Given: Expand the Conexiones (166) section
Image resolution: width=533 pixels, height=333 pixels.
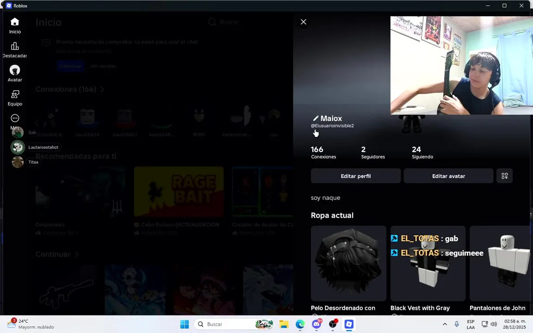Looking at the screenshot, I should pos(70,89).
